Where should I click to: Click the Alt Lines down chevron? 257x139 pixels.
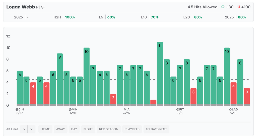[x=31, y=129]
